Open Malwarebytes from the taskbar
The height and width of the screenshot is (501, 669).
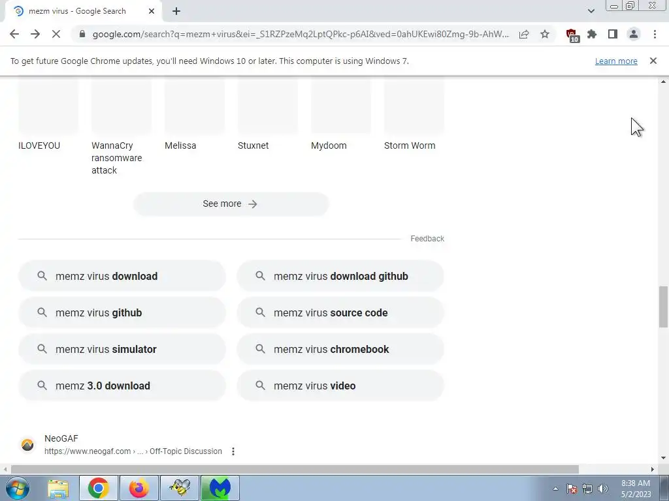tap(220, 488)
